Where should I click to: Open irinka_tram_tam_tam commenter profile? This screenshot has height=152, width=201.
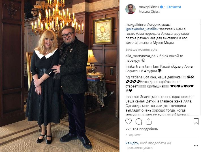click(x=142, y=67)
